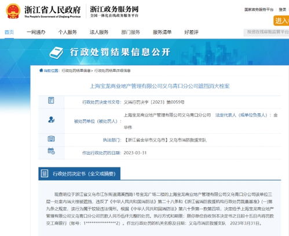Open the 服务清单 navigation tab
The image size is (289, 236).
(x=162, y=32)
